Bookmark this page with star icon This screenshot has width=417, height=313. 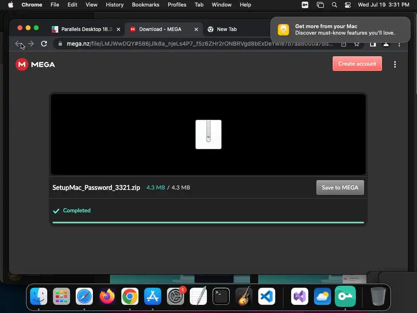tap(357, 44)
